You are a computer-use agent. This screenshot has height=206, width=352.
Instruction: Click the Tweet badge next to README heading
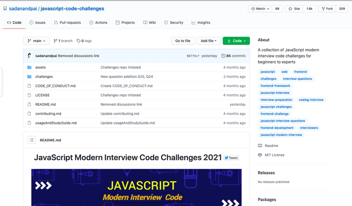click(231, 158)
